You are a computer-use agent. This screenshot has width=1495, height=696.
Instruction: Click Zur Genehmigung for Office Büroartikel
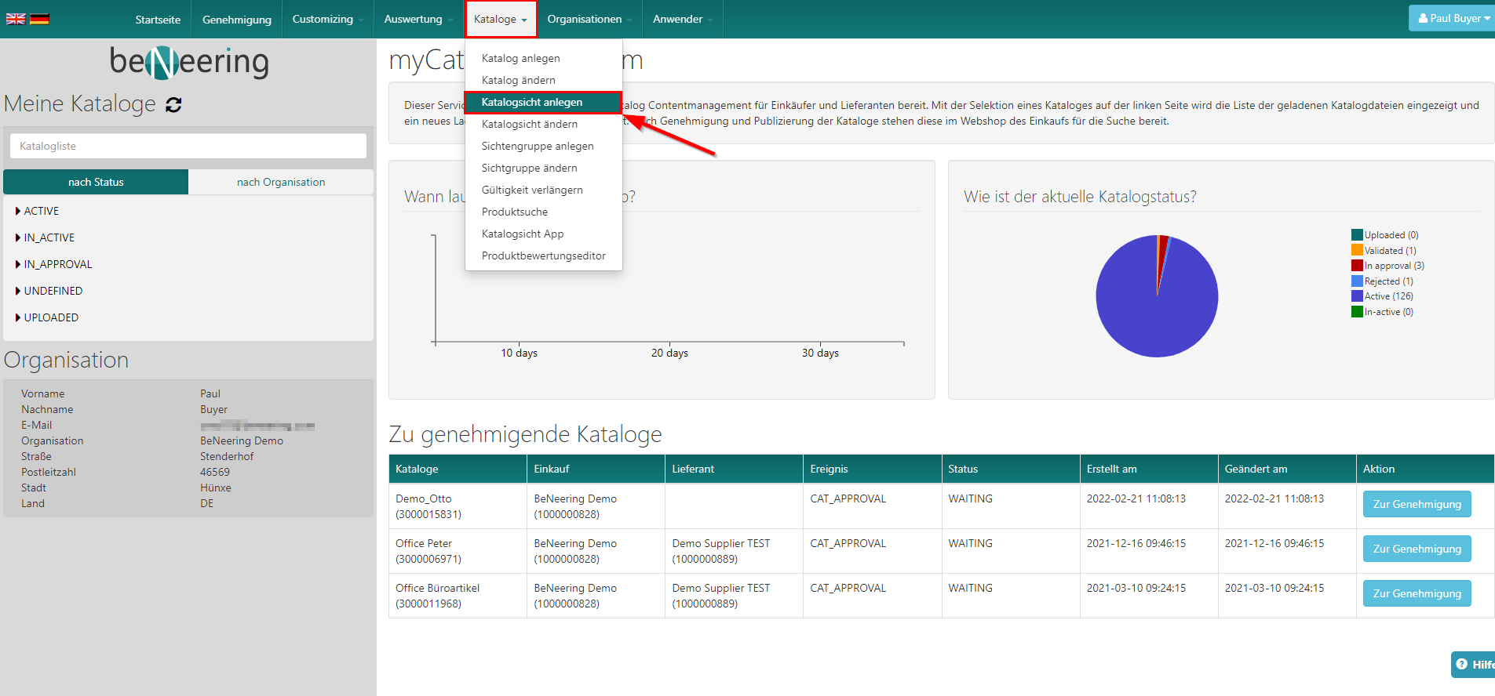click(x=1417, y=593)
